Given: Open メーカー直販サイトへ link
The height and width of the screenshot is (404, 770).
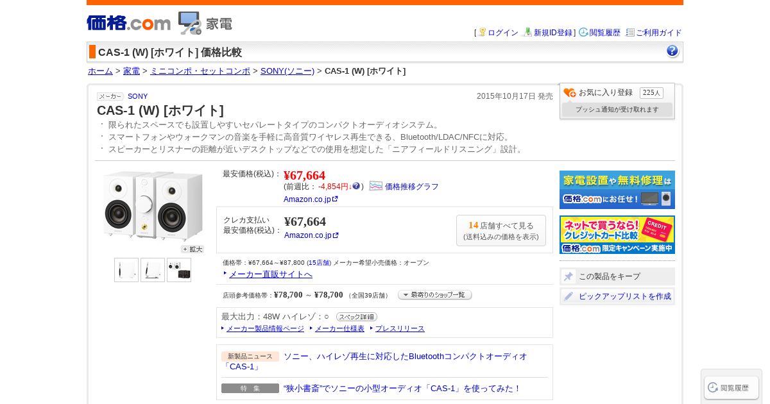Looking at the screenshot, I should point(271,274).
